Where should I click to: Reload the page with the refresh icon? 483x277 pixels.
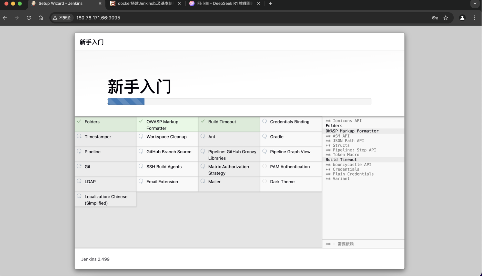(29, 18)
